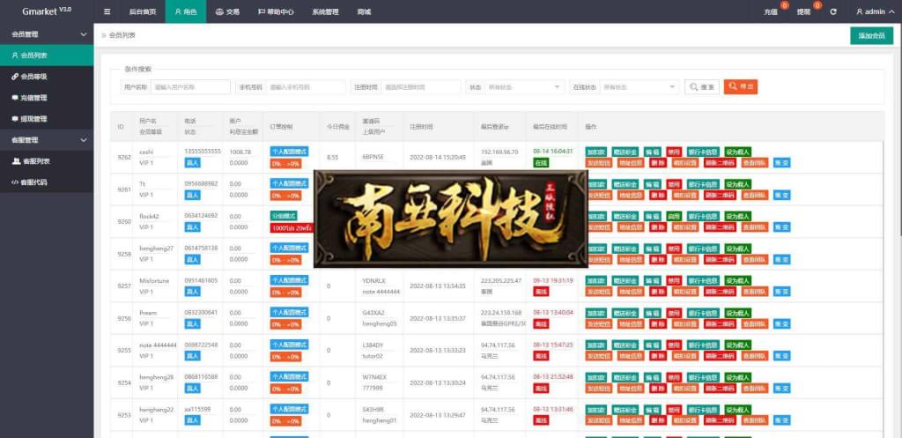Click red 禁用 for user ceshi
The height and width of the screenshot is (438, 902).
[674, 152]
